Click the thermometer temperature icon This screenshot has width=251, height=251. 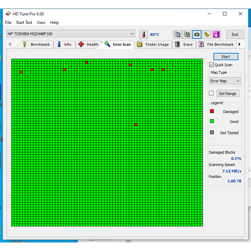click(144, 34)
